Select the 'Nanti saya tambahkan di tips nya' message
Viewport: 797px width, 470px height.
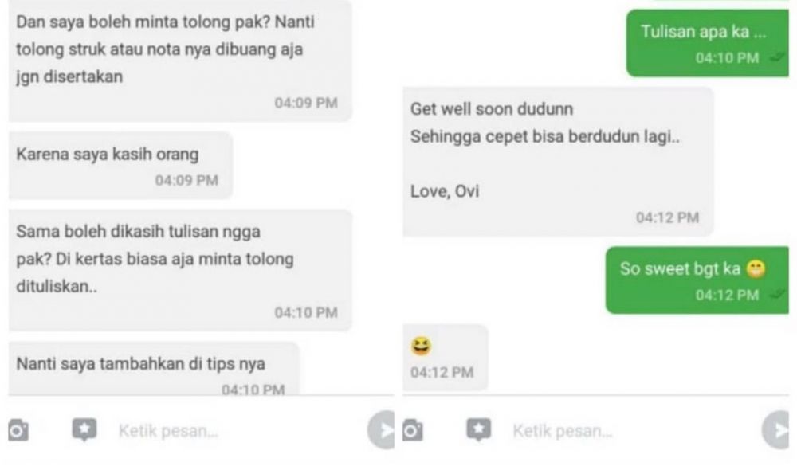tap(154, 368)
